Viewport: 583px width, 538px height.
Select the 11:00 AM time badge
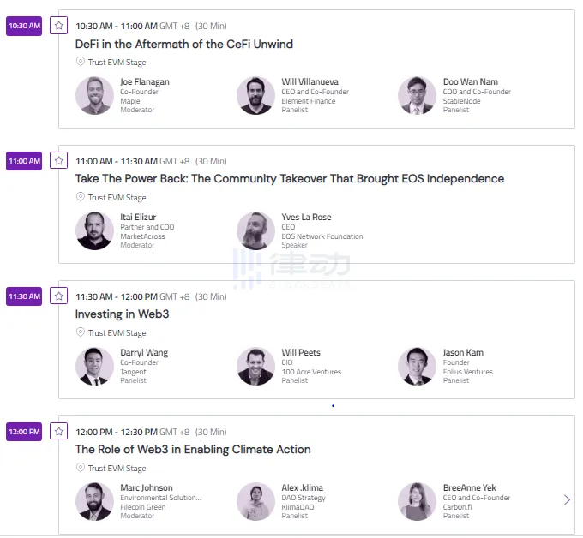[24, 161]
